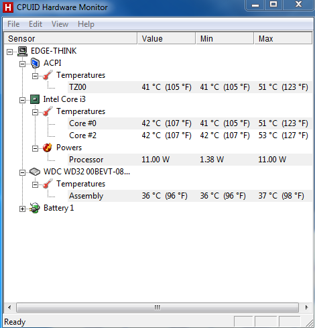Open the View menu
Image resolution: width=315 pixels, height=328 pixels.
60,24
